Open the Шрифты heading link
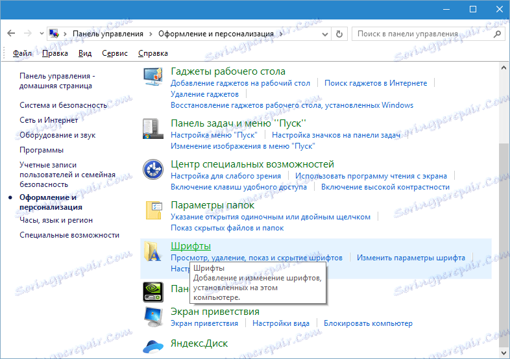This screenshot has height=359, width=510. click(x=191, y=246)
